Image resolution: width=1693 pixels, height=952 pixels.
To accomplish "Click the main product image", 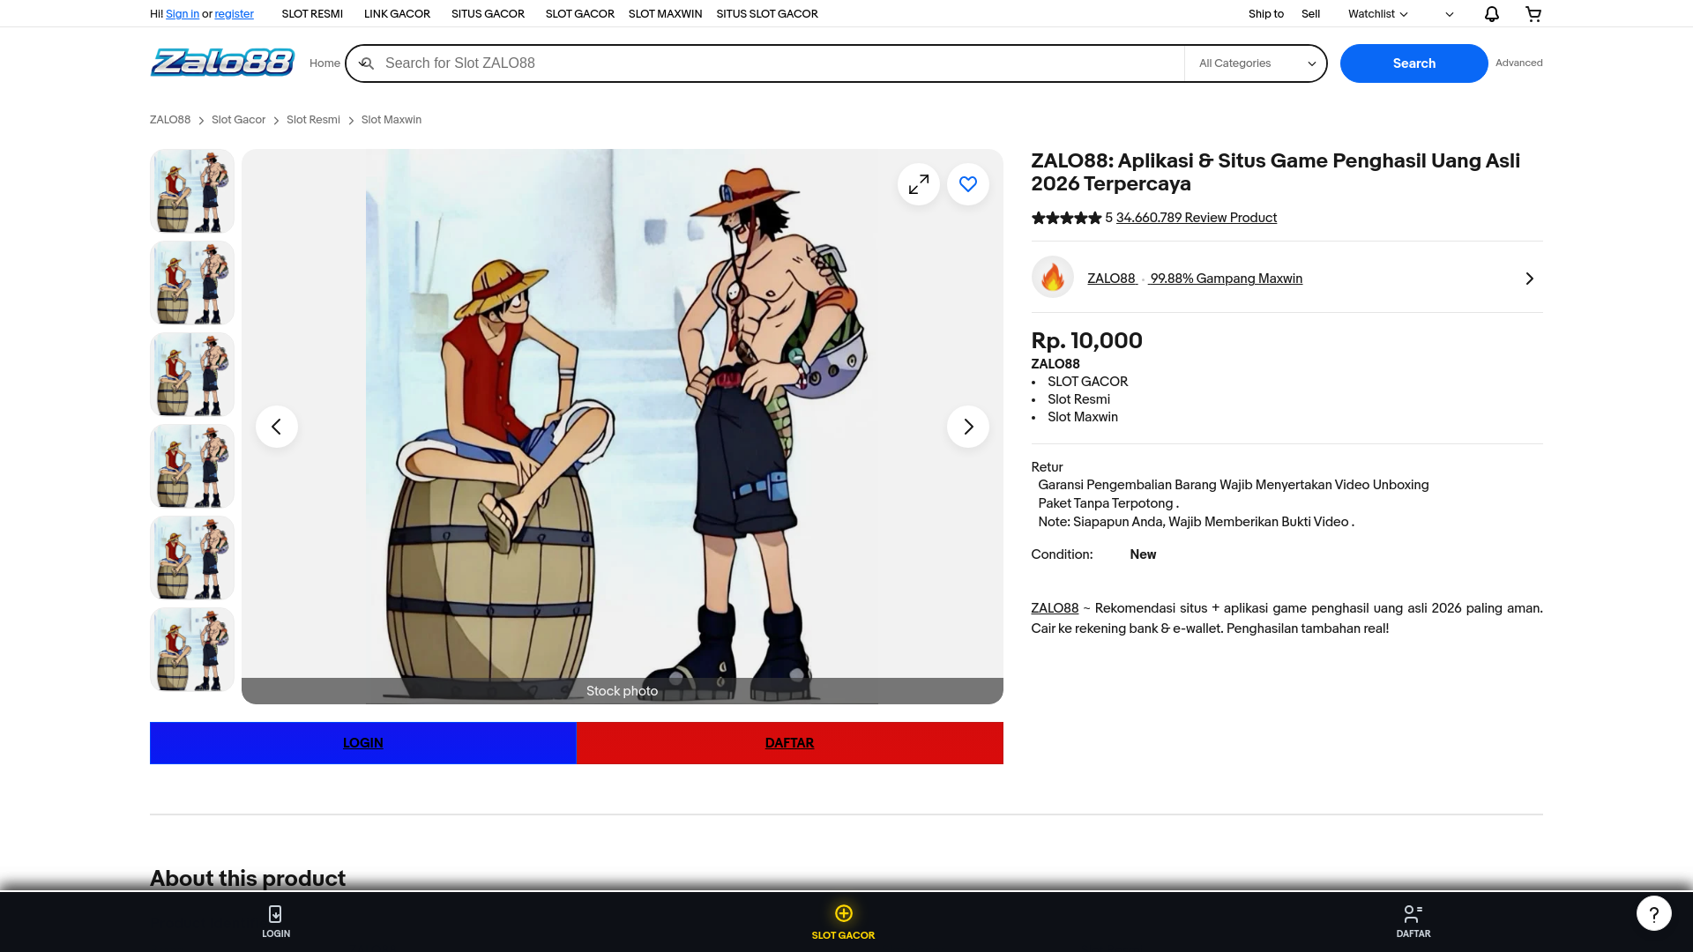I will tap(623, 427).
